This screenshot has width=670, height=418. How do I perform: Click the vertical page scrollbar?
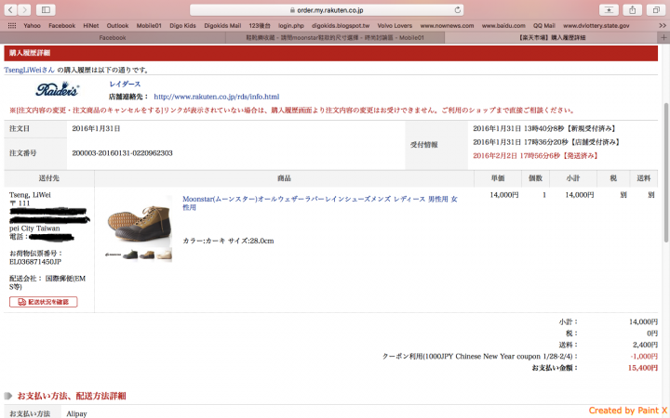tap(666, 173)
